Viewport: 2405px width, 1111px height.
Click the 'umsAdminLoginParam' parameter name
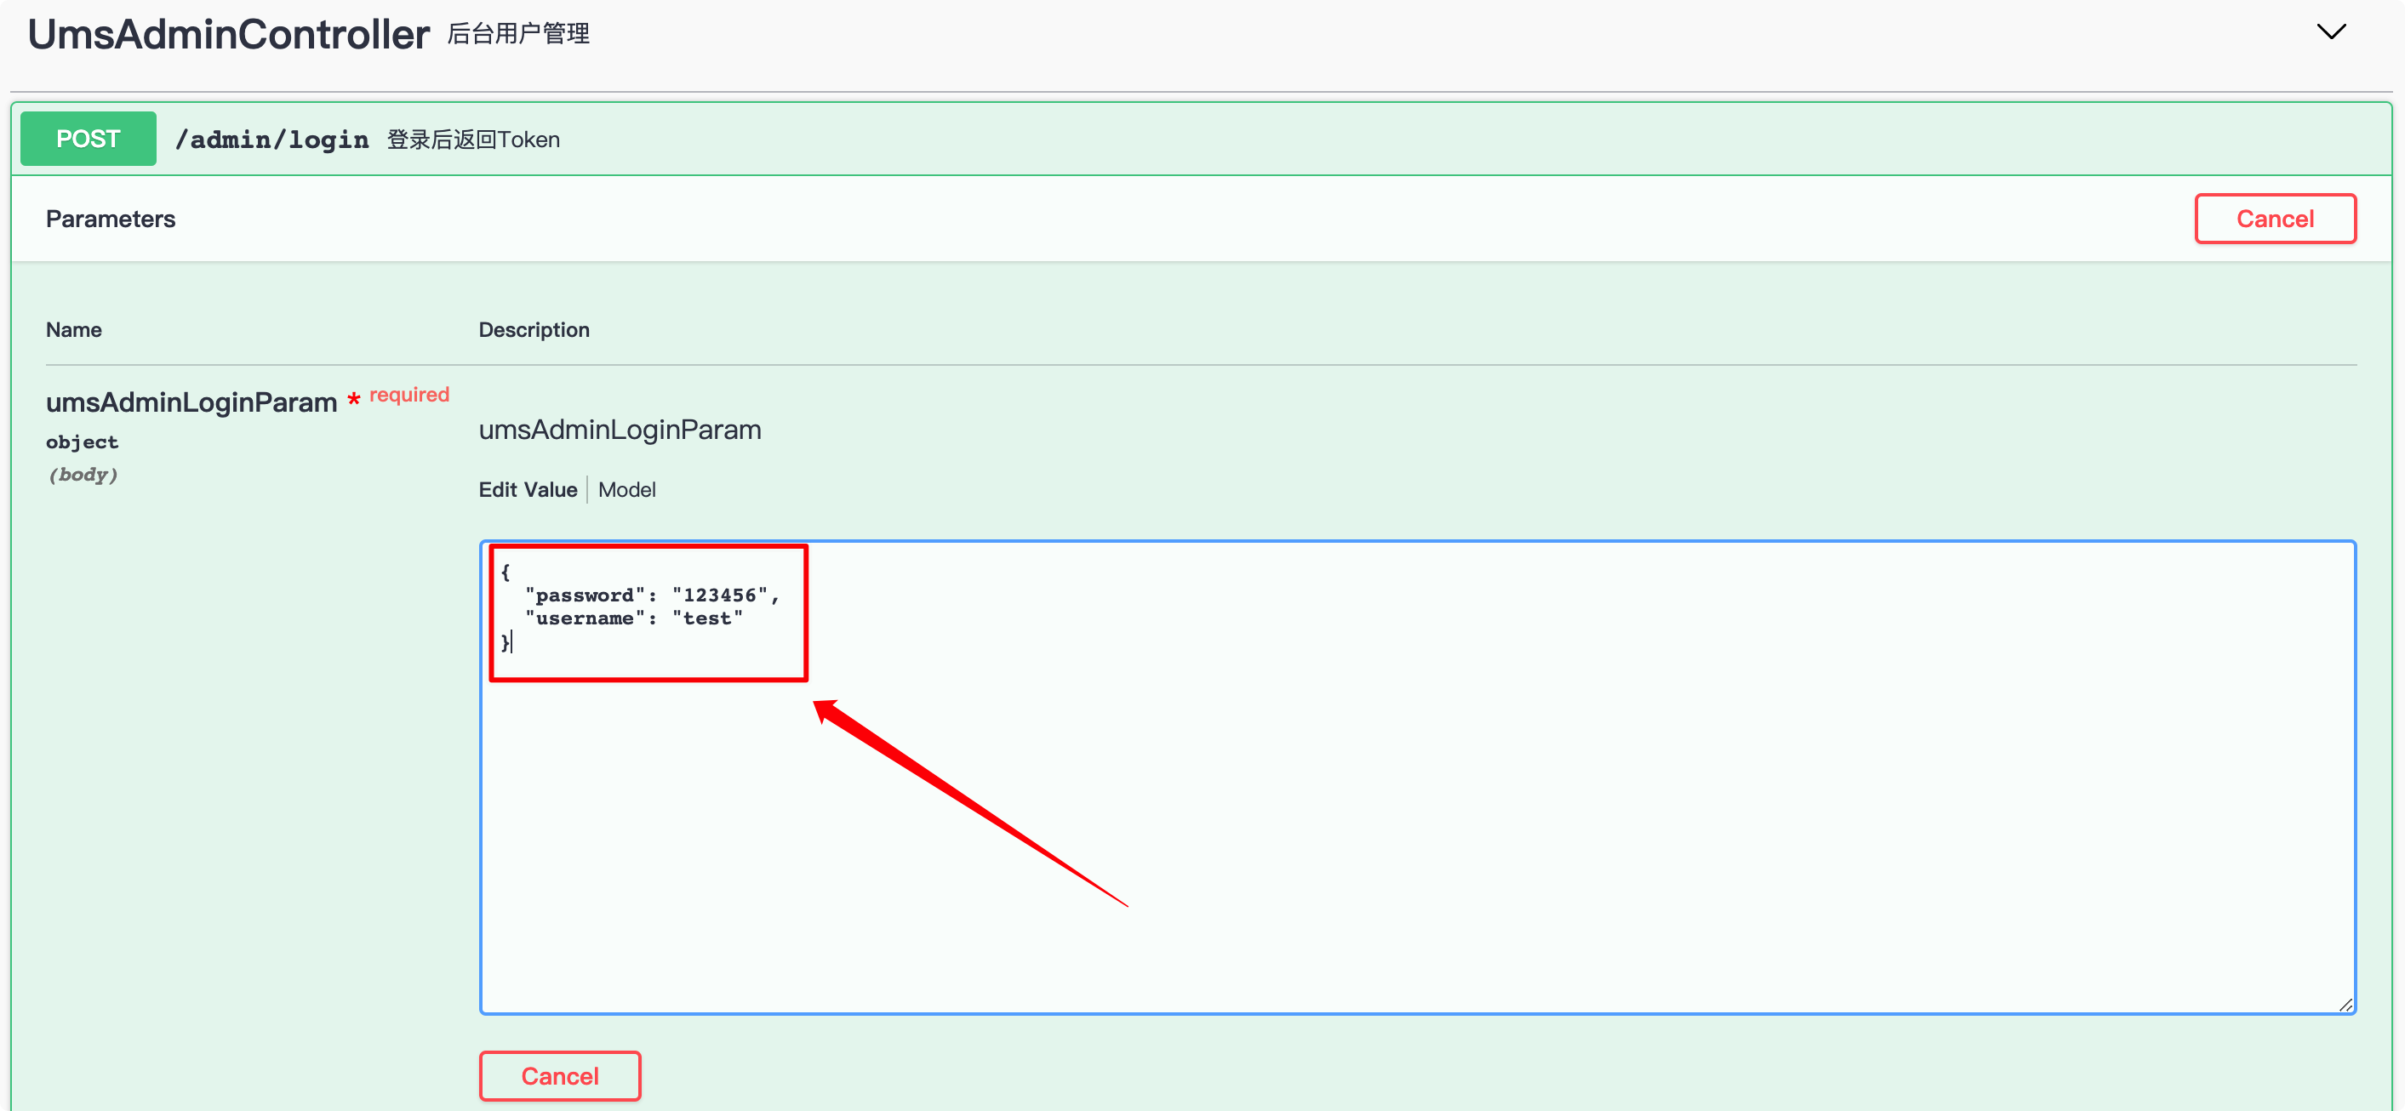[191, 402]
